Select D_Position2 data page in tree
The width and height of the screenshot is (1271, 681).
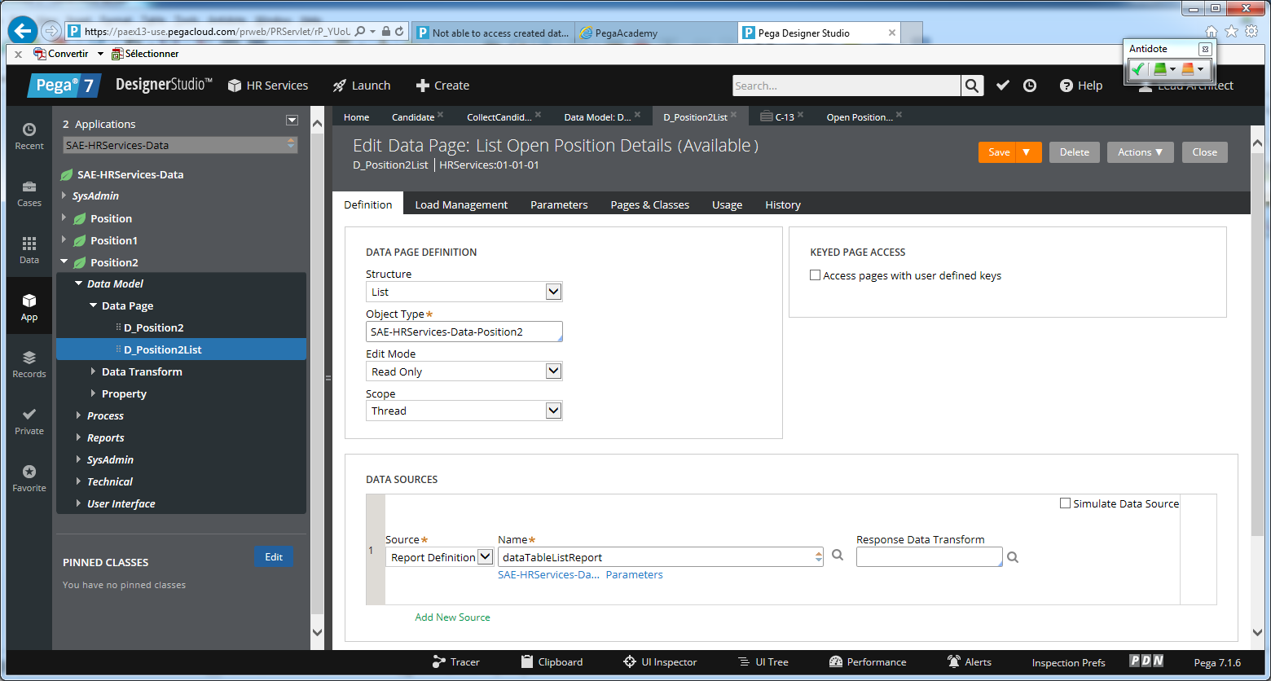(x=153, y=327)
